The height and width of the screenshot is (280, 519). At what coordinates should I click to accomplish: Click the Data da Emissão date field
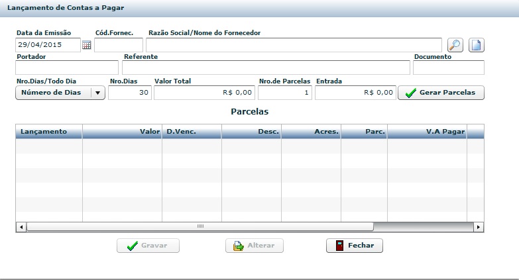[x=47, y=45]
